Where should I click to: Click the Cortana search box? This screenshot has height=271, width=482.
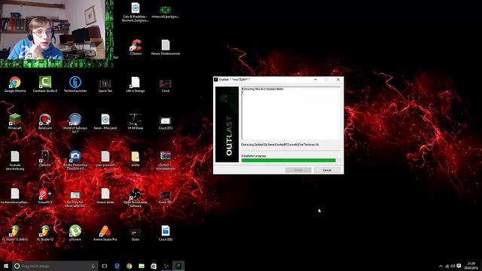click(55, 266)
